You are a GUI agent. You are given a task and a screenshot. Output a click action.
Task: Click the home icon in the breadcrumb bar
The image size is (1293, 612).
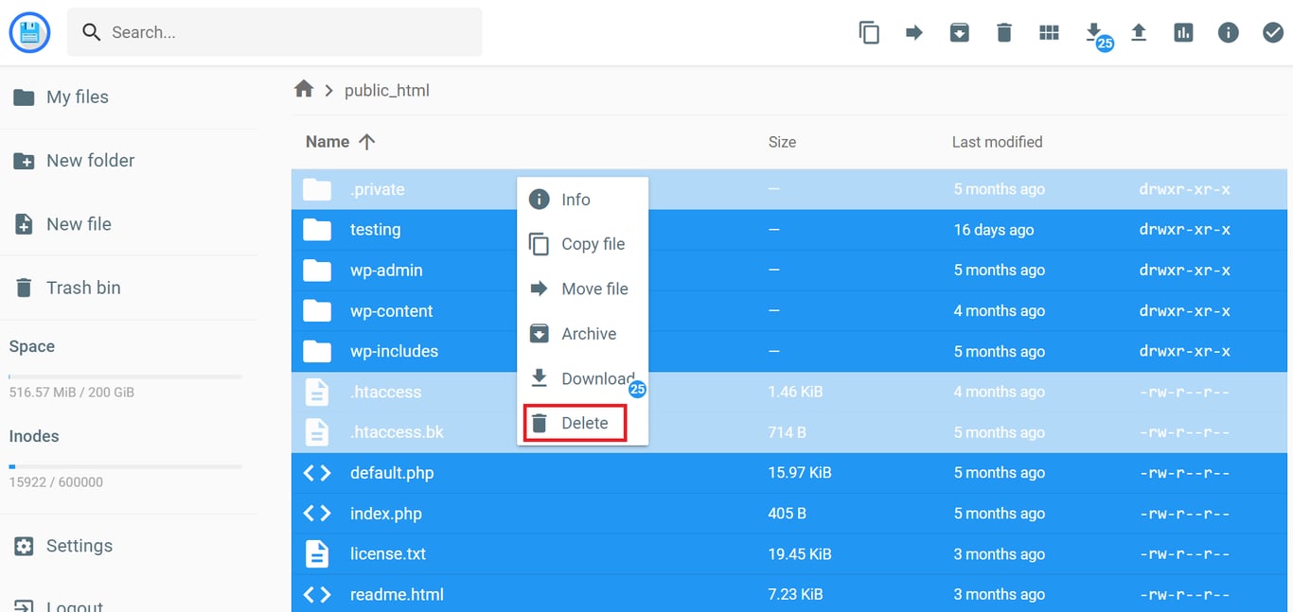click(303, 87)
